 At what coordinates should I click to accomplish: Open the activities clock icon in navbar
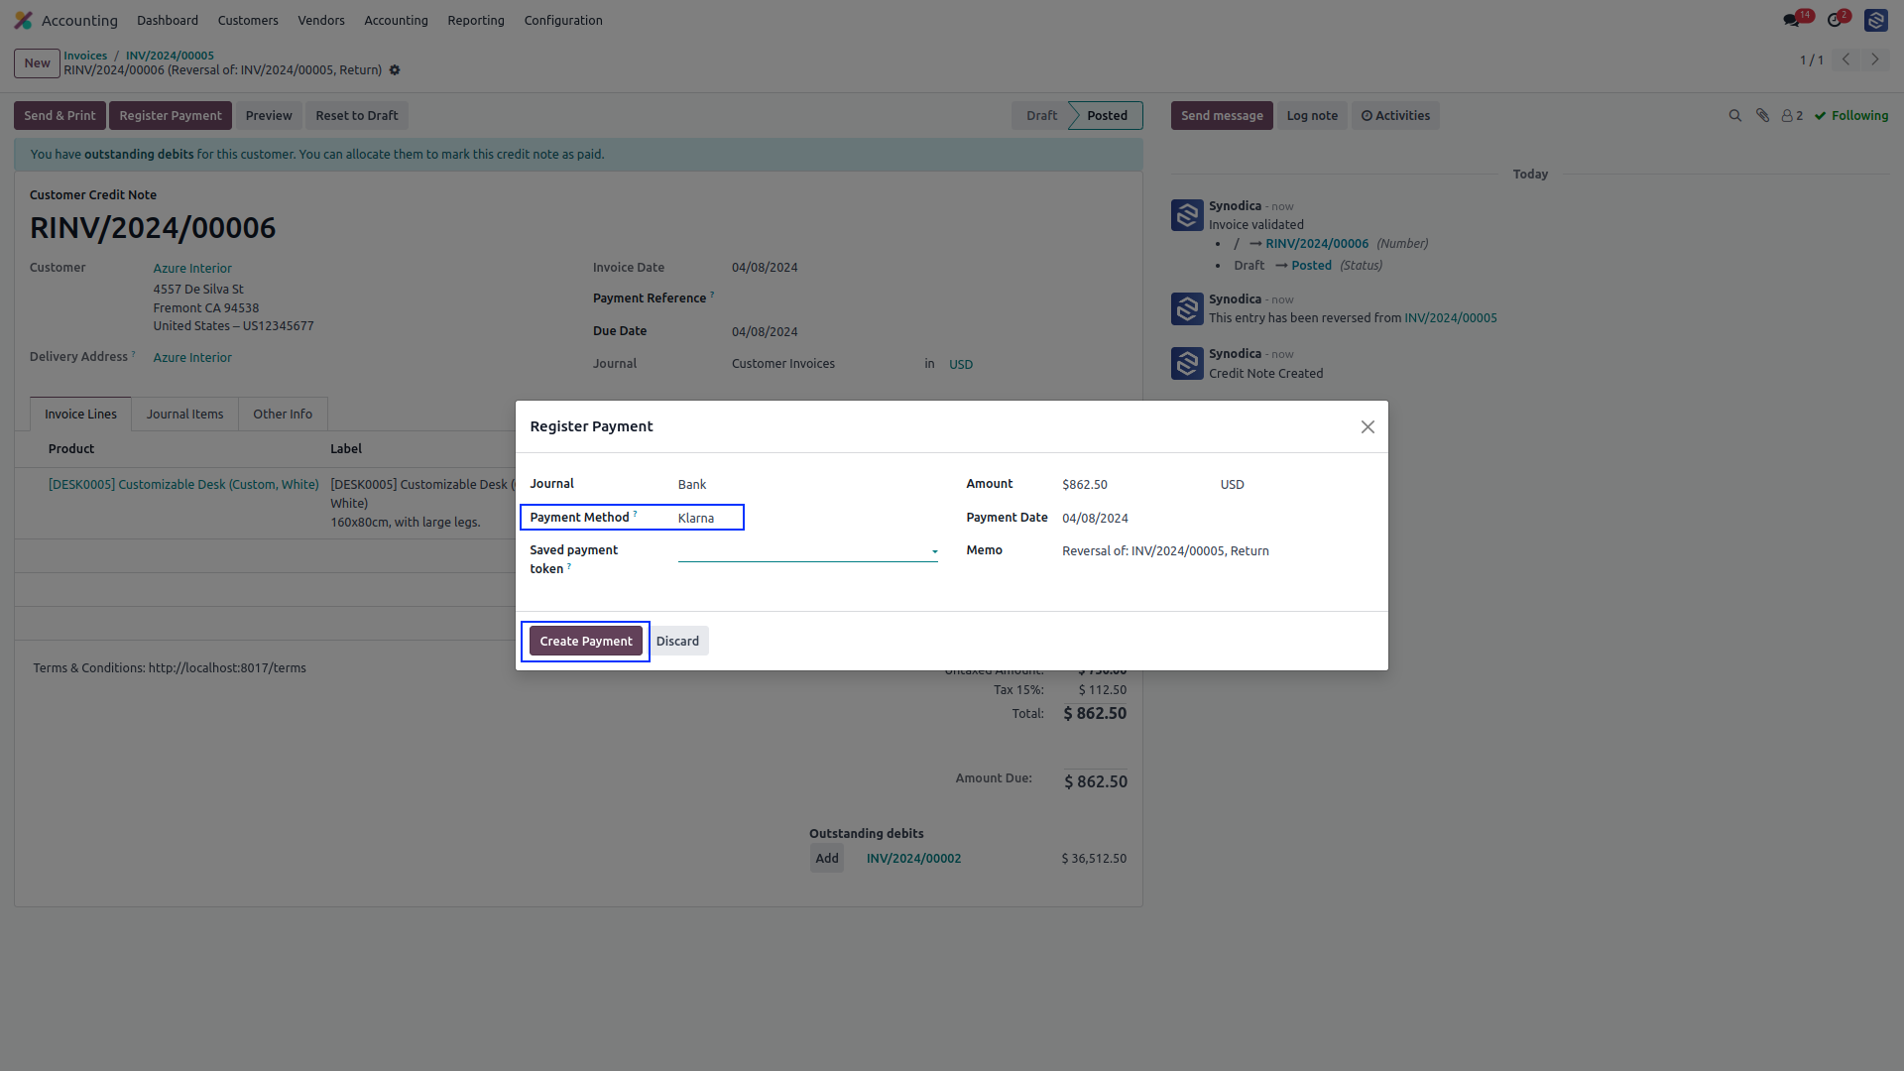point(1835,20)
